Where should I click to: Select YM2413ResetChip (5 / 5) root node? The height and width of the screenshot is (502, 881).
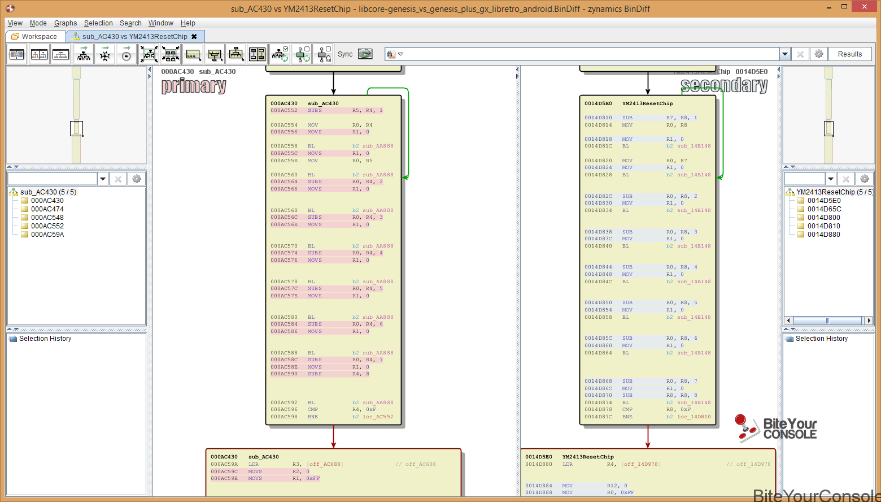tap(835, 192)
